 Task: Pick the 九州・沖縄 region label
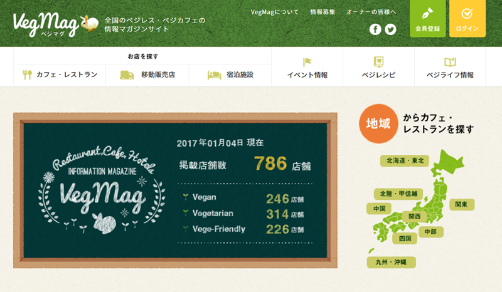(392, 261)
